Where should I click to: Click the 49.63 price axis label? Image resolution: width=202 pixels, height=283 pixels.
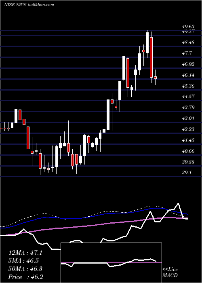coord(188,27)
